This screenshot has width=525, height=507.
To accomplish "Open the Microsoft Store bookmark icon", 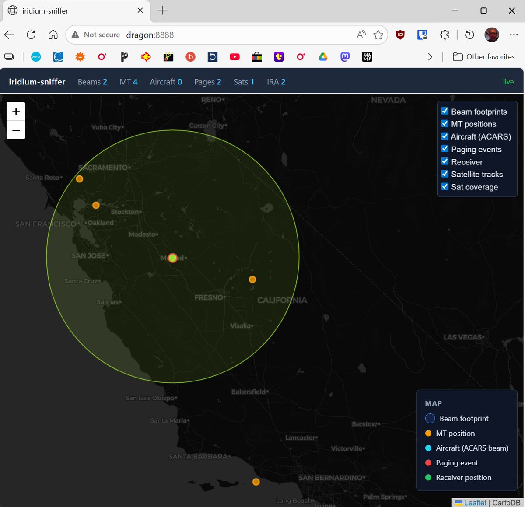I will click(x=257, y=57).
